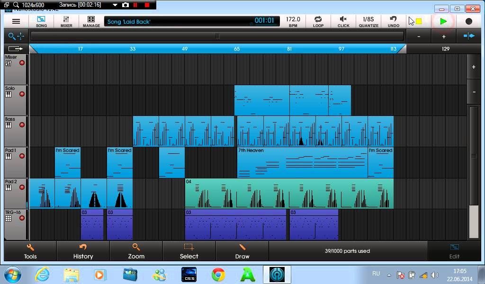Open the hamburger main menu
Screen dimensions: 485x284
[16, 21]
